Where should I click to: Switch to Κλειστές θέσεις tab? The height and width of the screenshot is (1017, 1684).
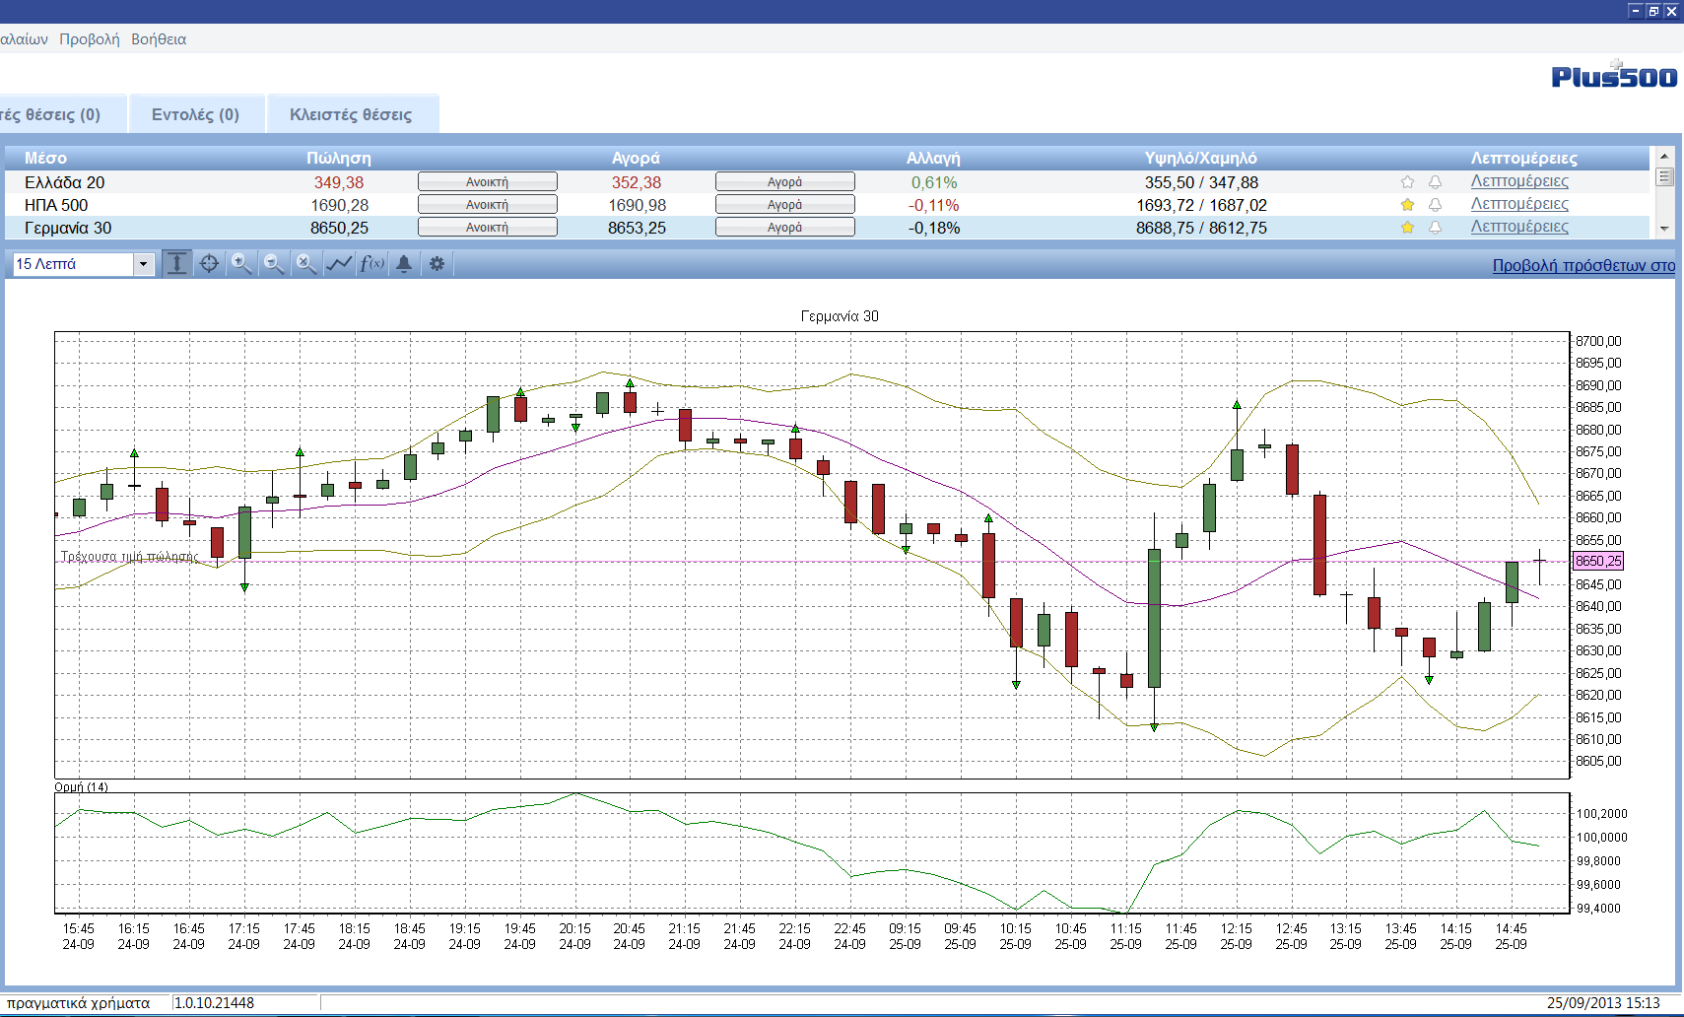tap(351, 114)
